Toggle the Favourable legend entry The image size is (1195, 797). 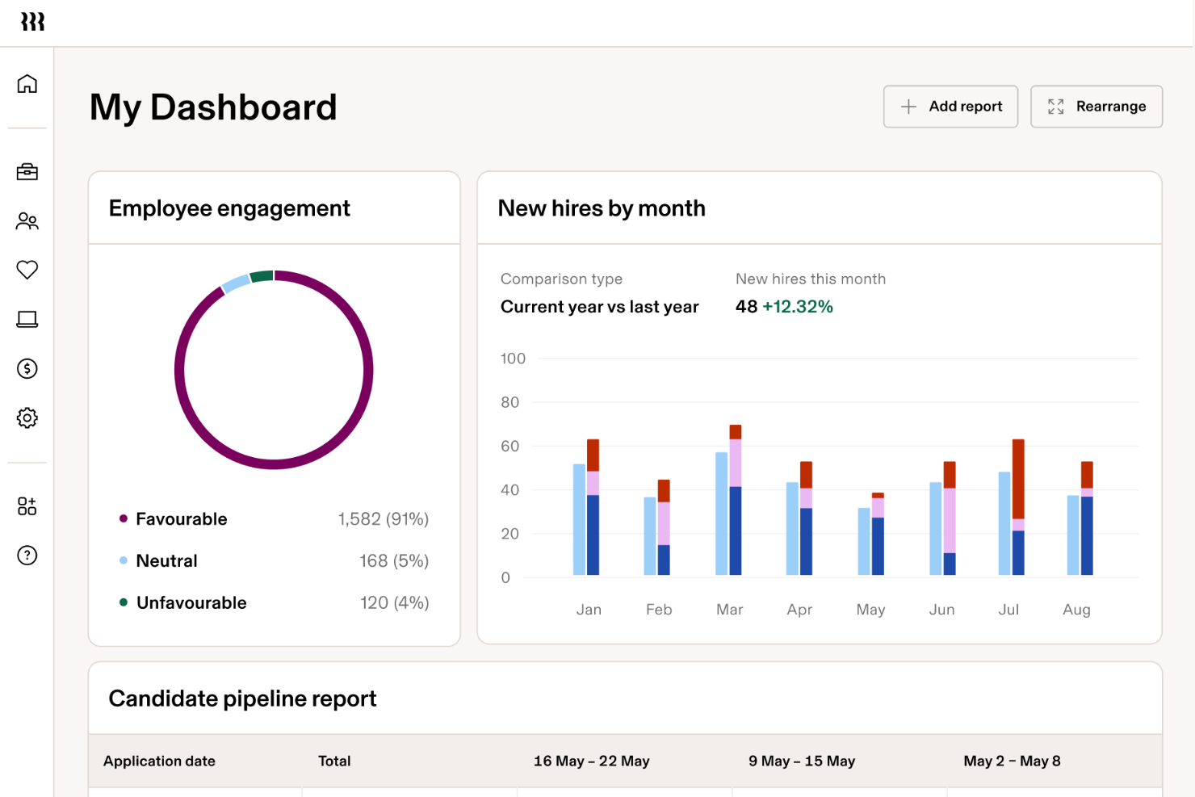click(181, 519)
